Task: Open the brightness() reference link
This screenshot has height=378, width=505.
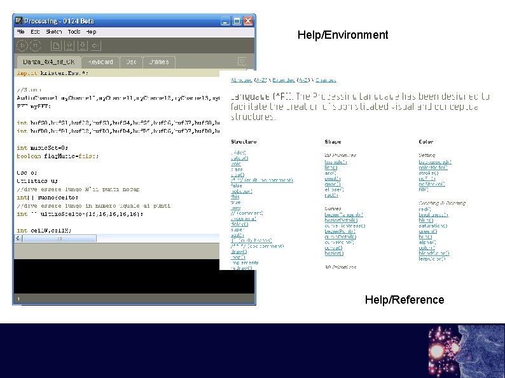Action: (434, 215)
